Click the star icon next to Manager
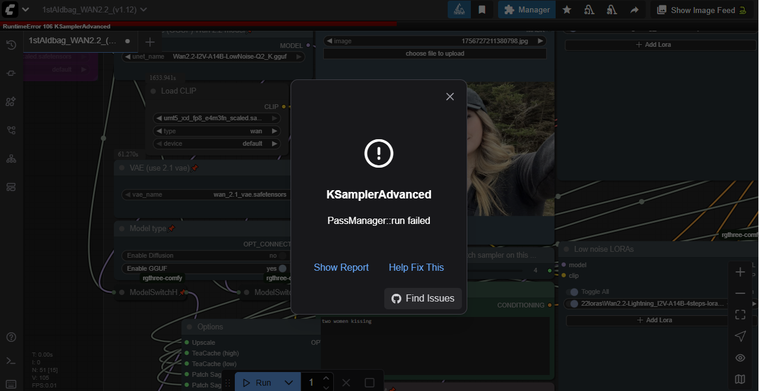Image resolution: width=759 pixels, height=391 pixels. [567, 9]
